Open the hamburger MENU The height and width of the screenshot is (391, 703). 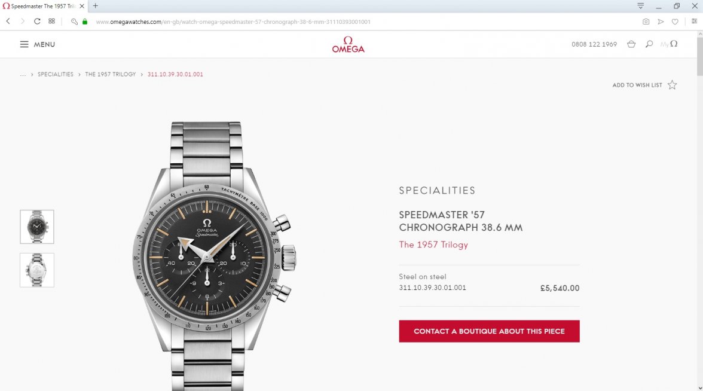click(37, 44)
